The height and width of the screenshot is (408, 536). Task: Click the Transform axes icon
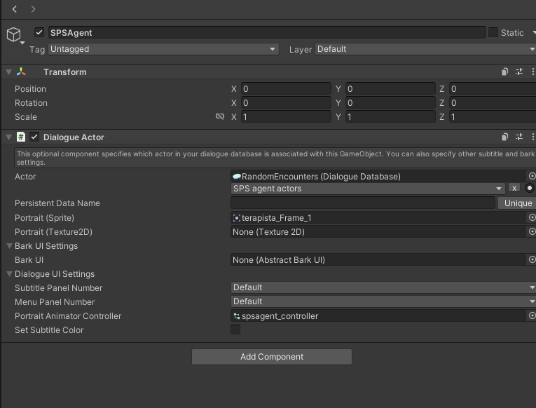point(21,72)
